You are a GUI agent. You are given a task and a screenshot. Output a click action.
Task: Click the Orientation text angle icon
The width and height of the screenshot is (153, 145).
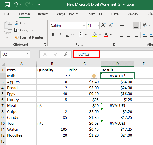click(x=145, y=25)
